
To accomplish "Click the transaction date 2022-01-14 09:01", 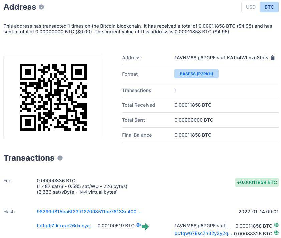I will 258,212.
